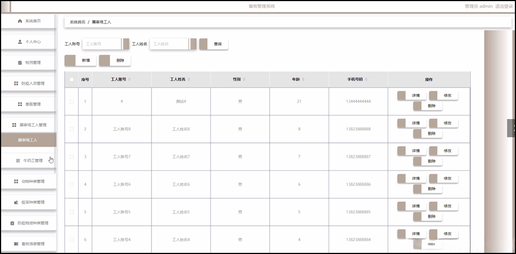Click 退出登录 to log out
The width and height of the screenshot is (516, 254).
click(x=505, y=6)
